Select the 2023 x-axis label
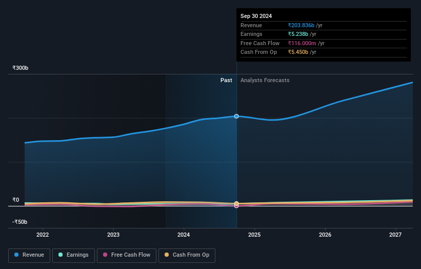 [113, 235]
